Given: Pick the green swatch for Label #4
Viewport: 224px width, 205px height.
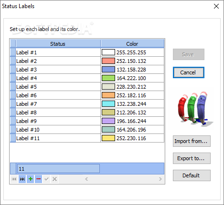Looking at the screenshot, I should click(x=108, y=78).
